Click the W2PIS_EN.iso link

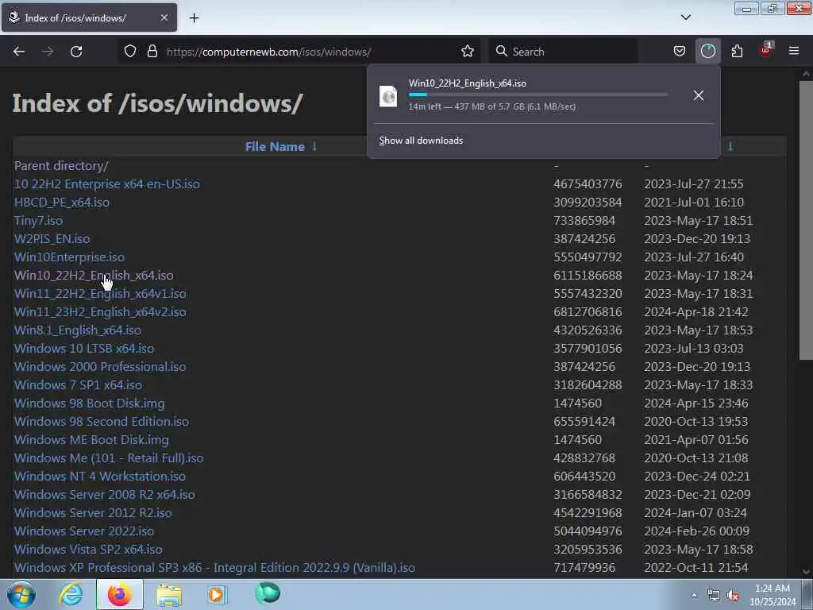[52, 239]
